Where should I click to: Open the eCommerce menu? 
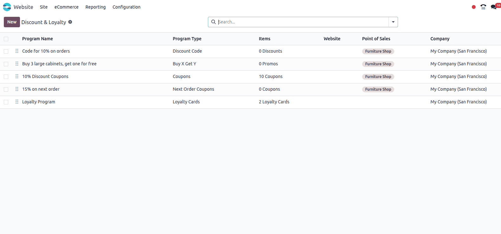tap(66, 7)
